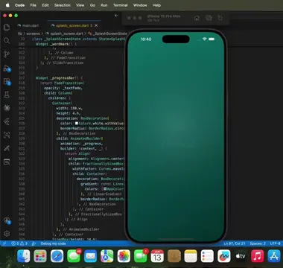Open the Terminal menu
The height and width of the screenshot is (268, 283).
pyautogui.click(x=121, y=5)
